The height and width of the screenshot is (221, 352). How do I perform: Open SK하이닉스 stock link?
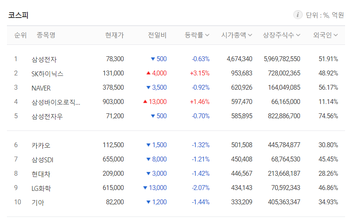click(x=47, y=73)
